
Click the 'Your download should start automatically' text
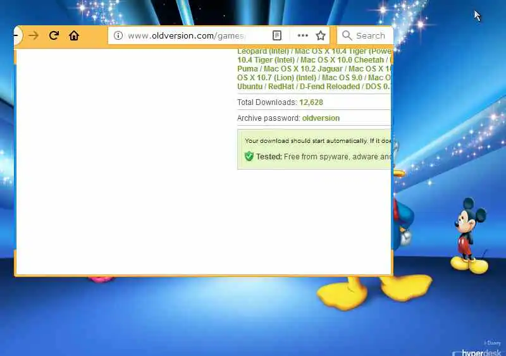[x=305, y=141]
